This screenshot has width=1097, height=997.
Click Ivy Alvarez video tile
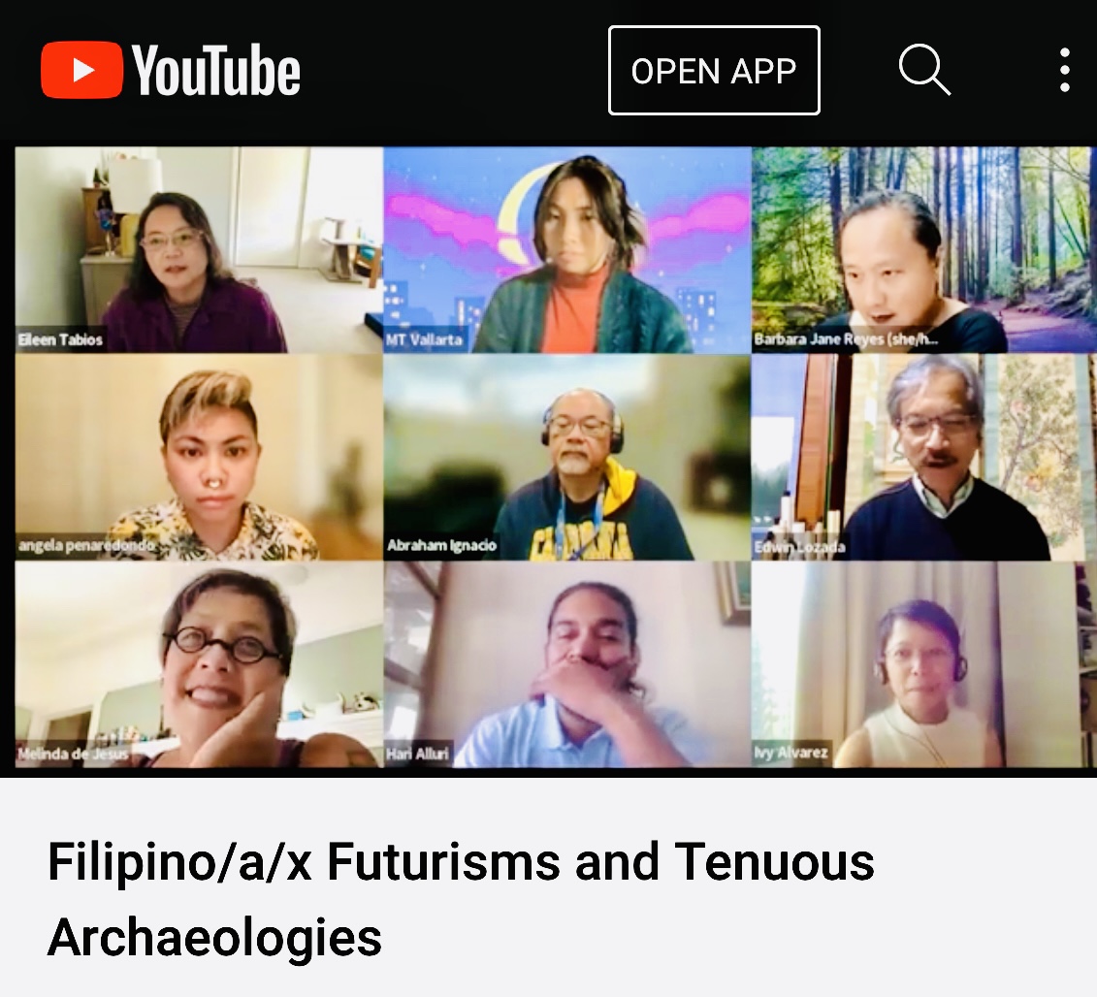(923, 664)
